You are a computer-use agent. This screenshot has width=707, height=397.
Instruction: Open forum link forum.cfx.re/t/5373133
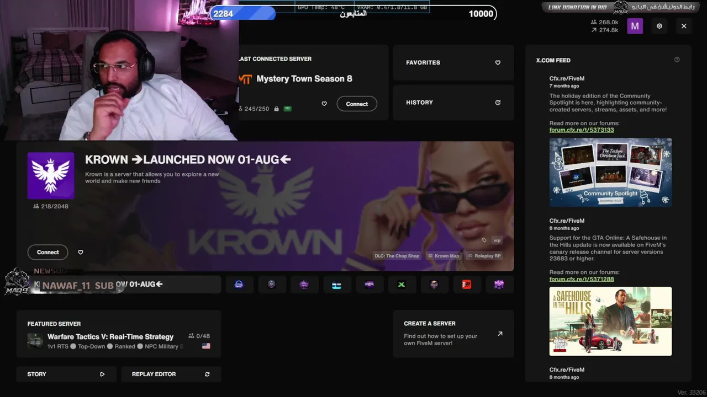tap(582, 130)
